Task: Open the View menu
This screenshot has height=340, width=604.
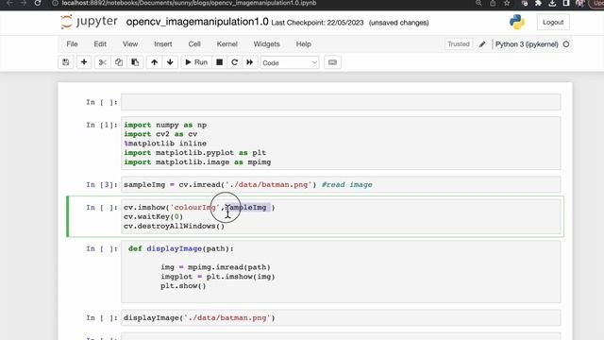Action: pos(130,44)
